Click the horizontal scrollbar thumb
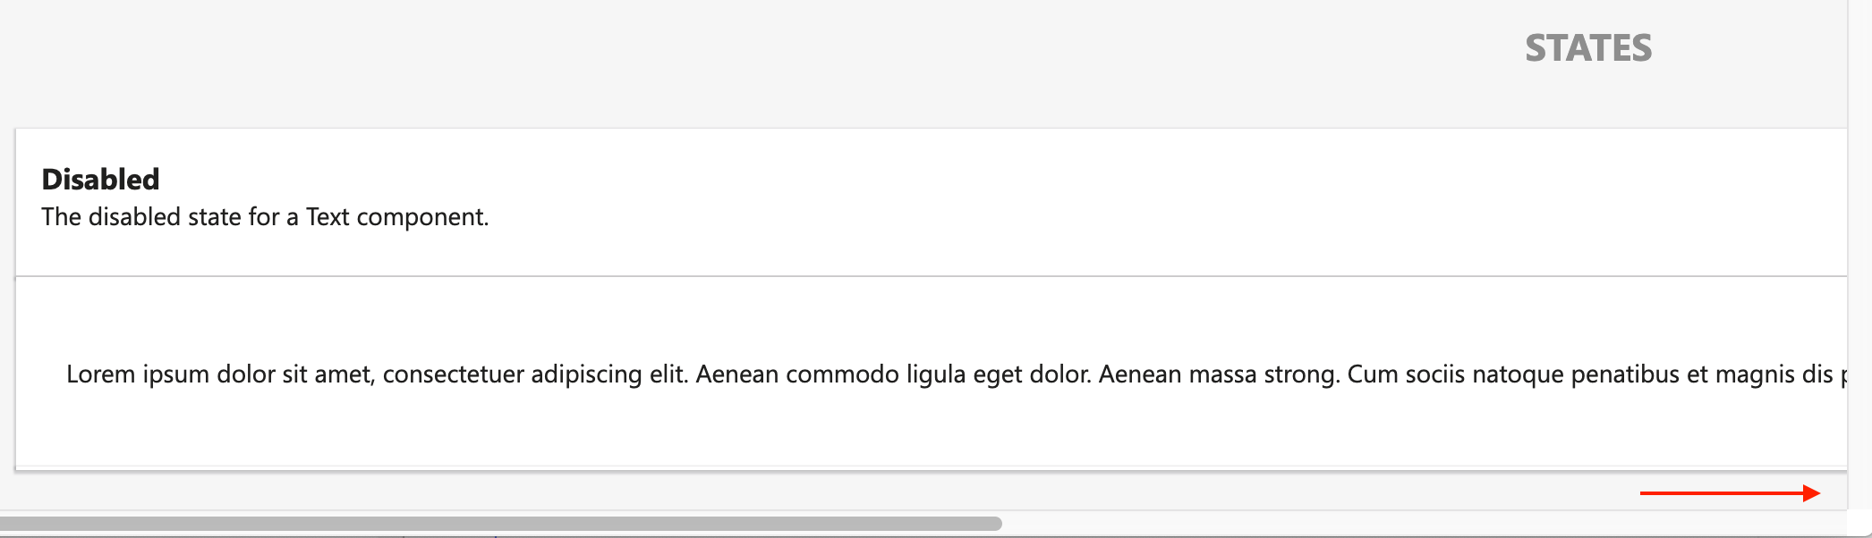1872x538 pixels. pos(501,521)
